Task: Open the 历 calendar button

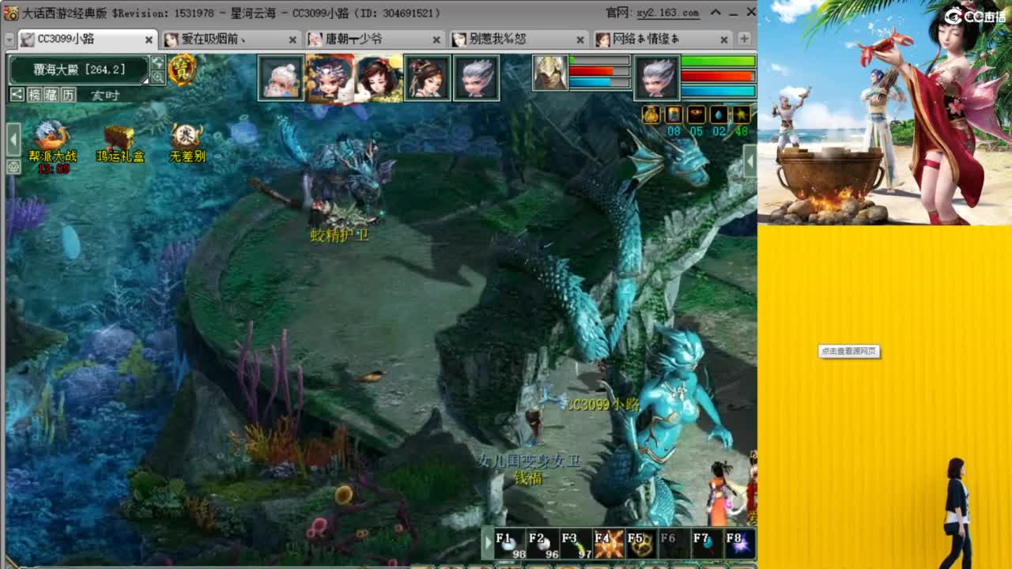Action: (69, 95)
